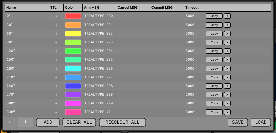Copy the 0° condition row
The width and height of the screenshot is (276, 133).
[x=214, y=16]
